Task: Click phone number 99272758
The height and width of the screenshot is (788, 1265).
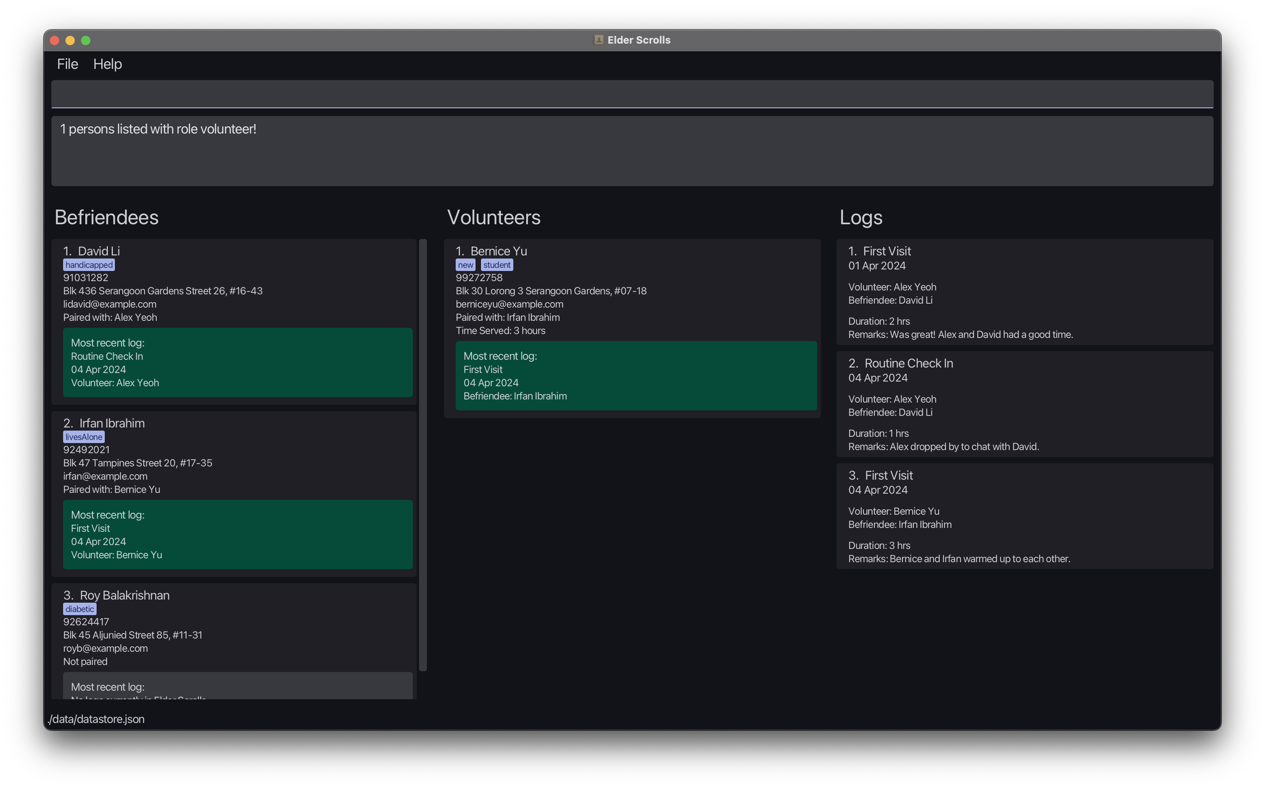Action: 479,278
